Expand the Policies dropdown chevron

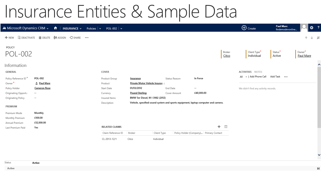[100, 29]
